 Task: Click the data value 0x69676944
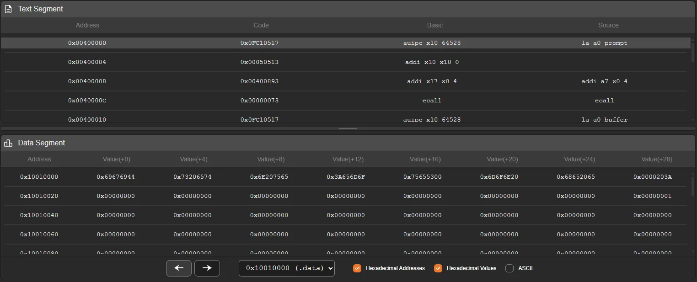[116, 177]
